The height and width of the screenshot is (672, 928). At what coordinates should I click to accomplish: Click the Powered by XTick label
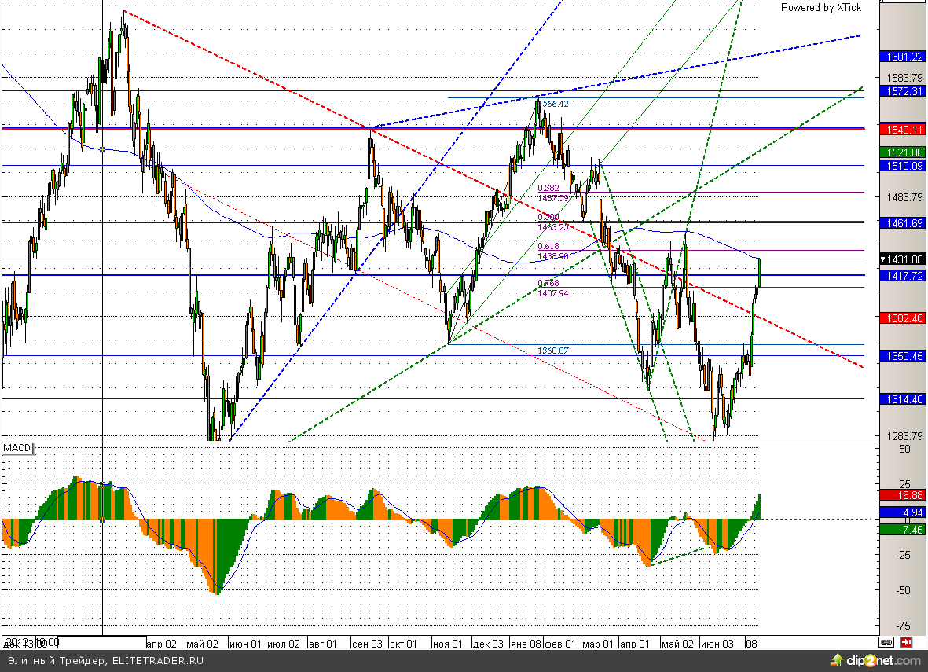[x=820, y=8]
